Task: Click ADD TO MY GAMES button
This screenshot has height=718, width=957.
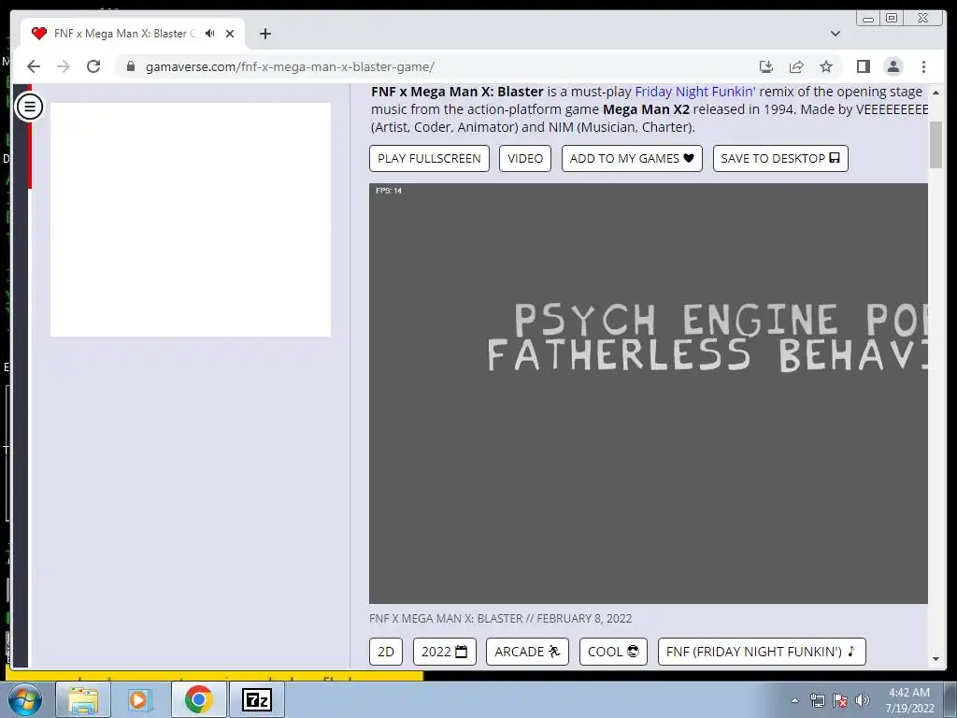Action: coord(632,158)
